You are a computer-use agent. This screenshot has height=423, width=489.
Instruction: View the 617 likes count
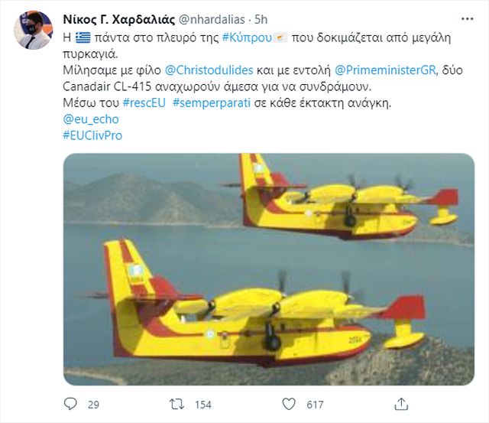[x=315, y=405]
